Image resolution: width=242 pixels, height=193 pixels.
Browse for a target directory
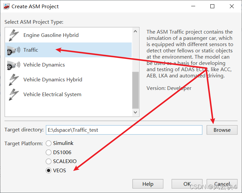[222, 130]
